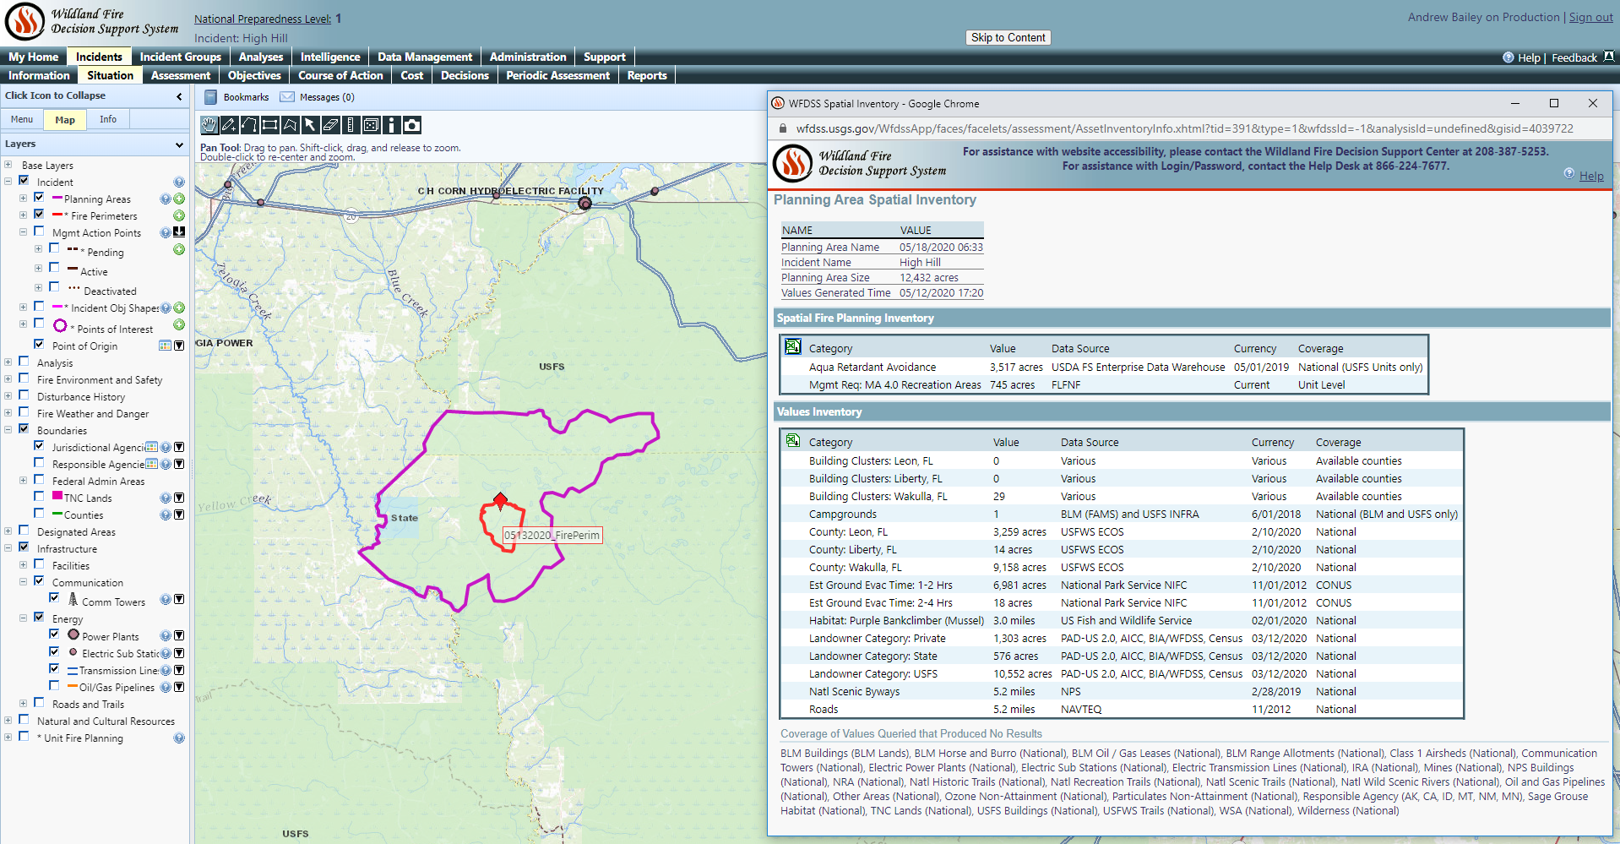Collapse the Incident tree node
This screenshot has width=1620, height=844.
click(x=8, y=181)
